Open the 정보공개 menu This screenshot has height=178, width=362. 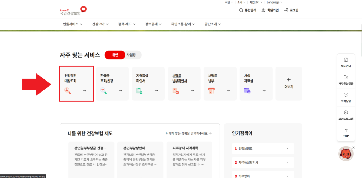(153, 24)
